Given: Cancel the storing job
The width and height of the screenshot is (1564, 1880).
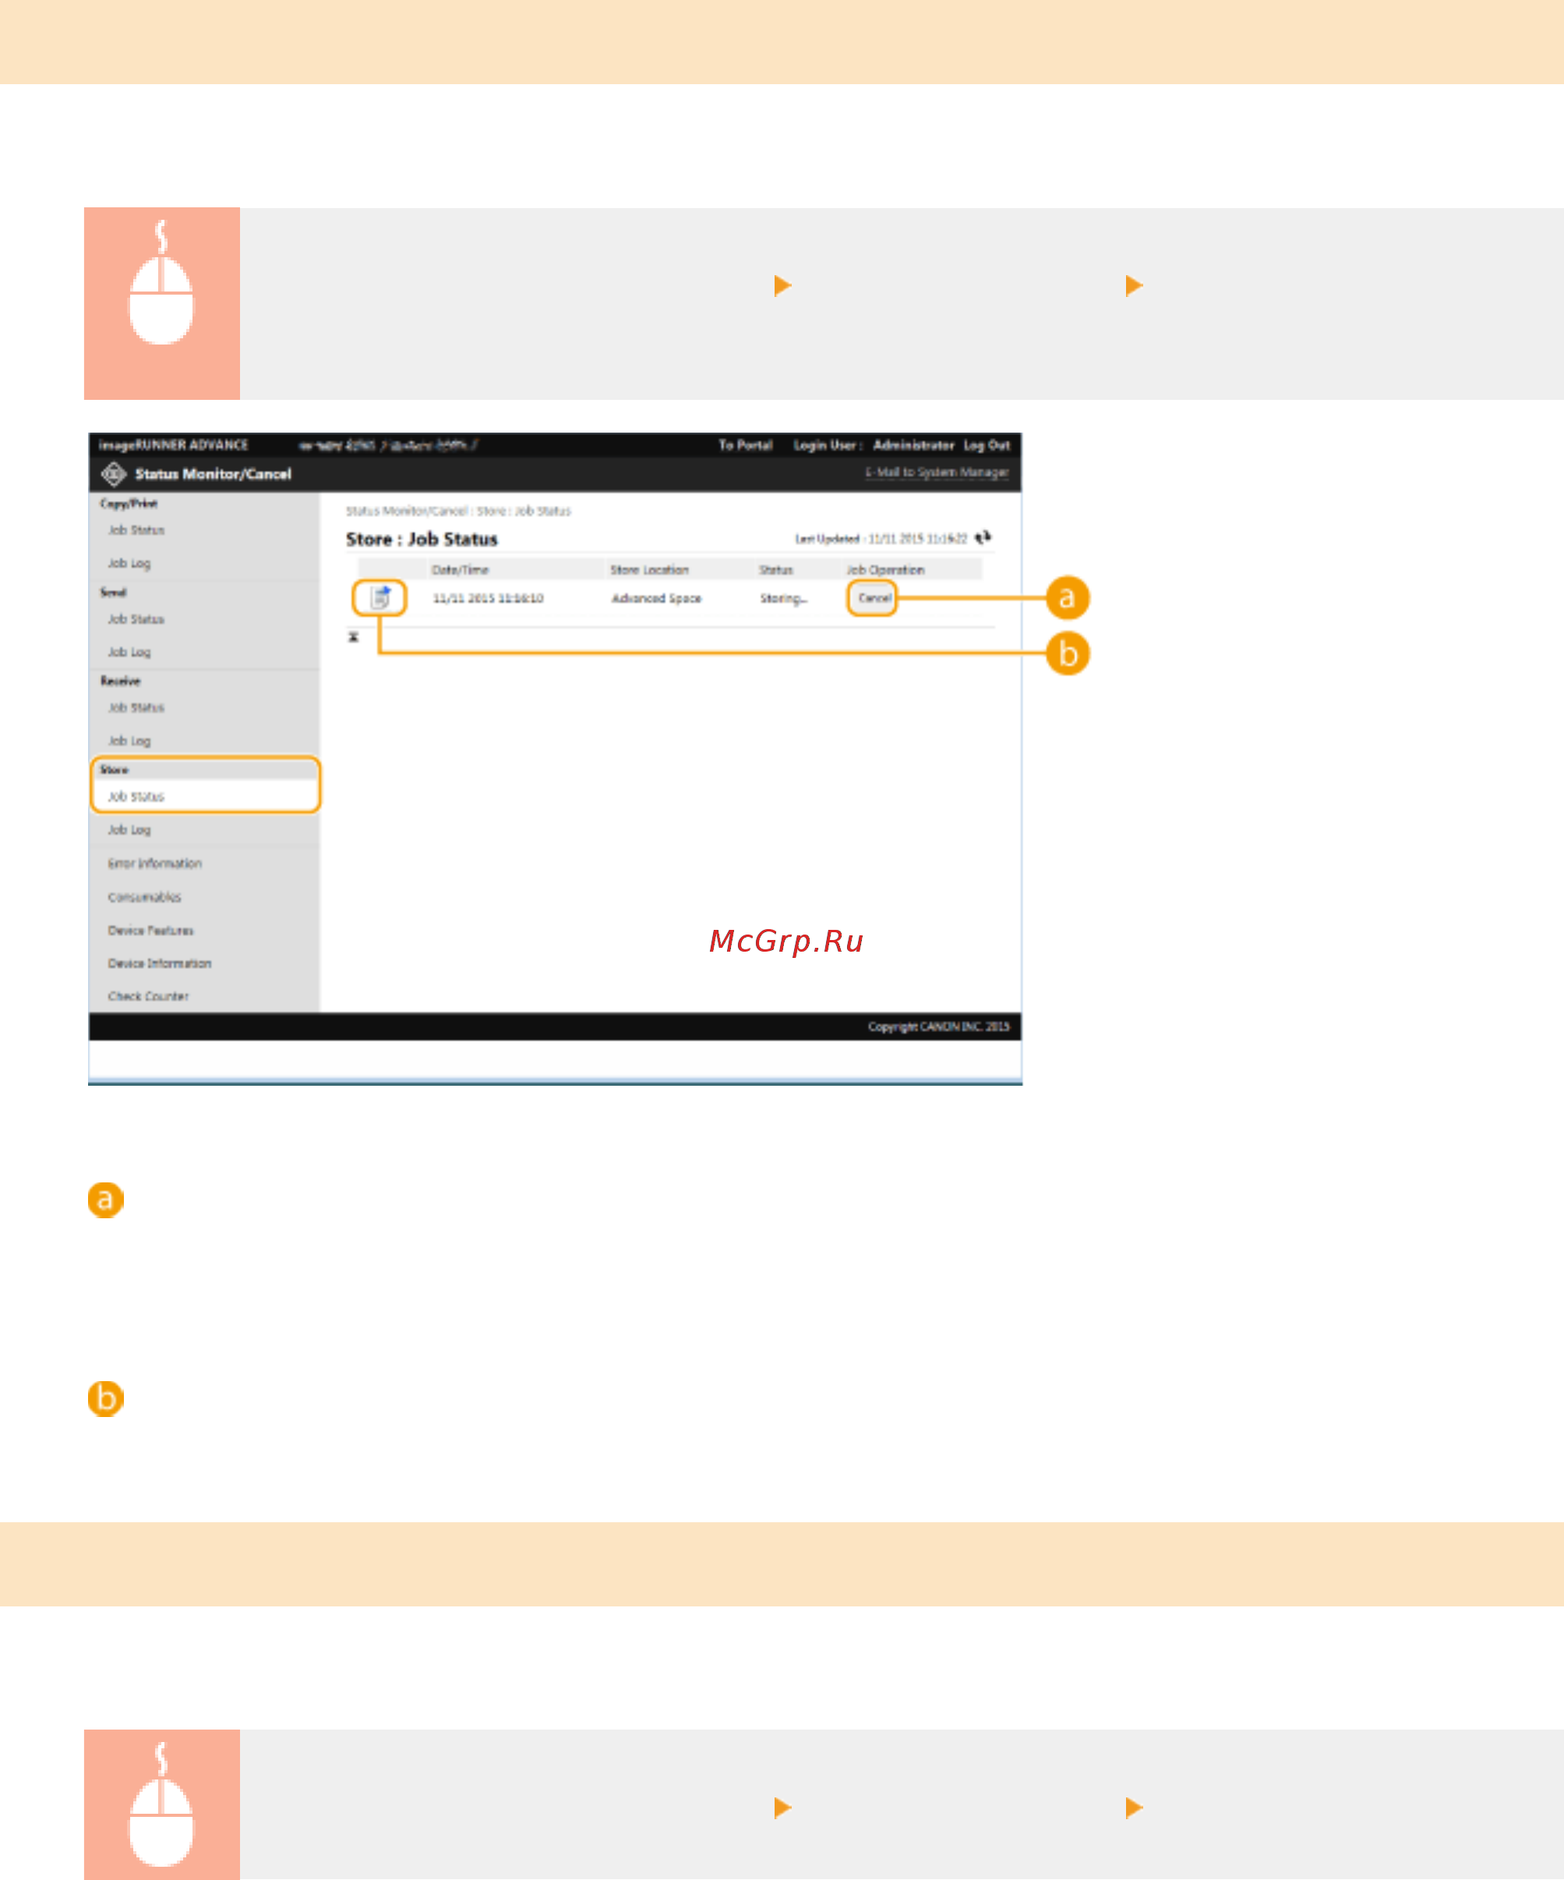Looking at the screenshot, I should (874, 598).
